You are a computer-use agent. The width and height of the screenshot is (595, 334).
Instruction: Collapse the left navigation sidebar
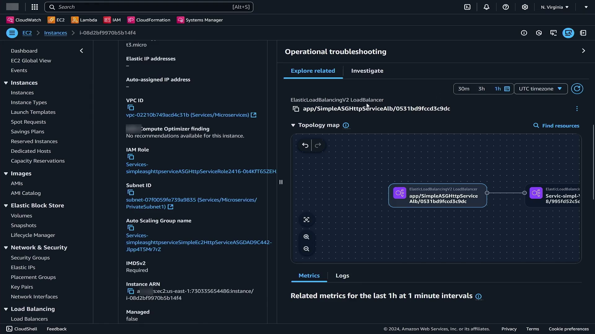(x=82, y=51)
